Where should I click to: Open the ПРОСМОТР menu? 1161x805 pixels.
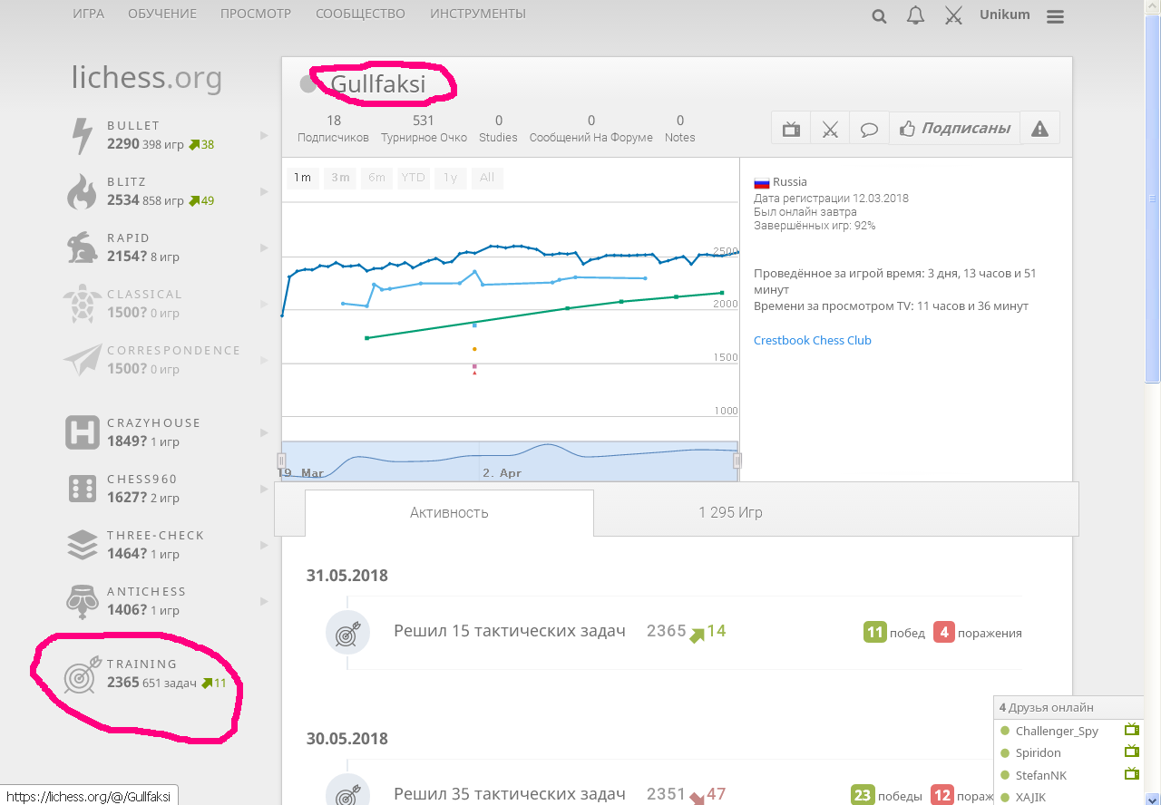pyautogui.click(x=256, y=14)
